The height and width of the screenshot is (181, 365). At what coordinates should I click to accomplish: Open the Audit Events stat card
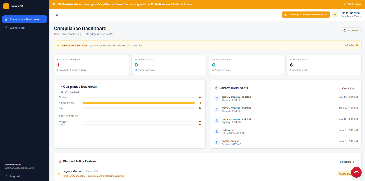(324, 65)
